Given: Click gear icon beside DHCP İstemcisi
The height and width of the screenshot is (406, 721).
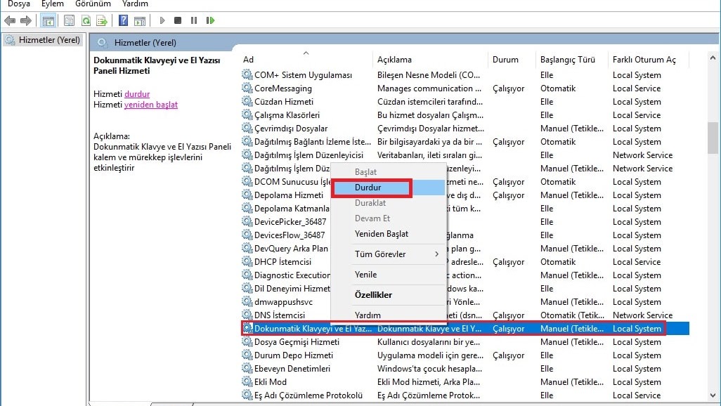Looking at the screenshot, I should point(247,261).
